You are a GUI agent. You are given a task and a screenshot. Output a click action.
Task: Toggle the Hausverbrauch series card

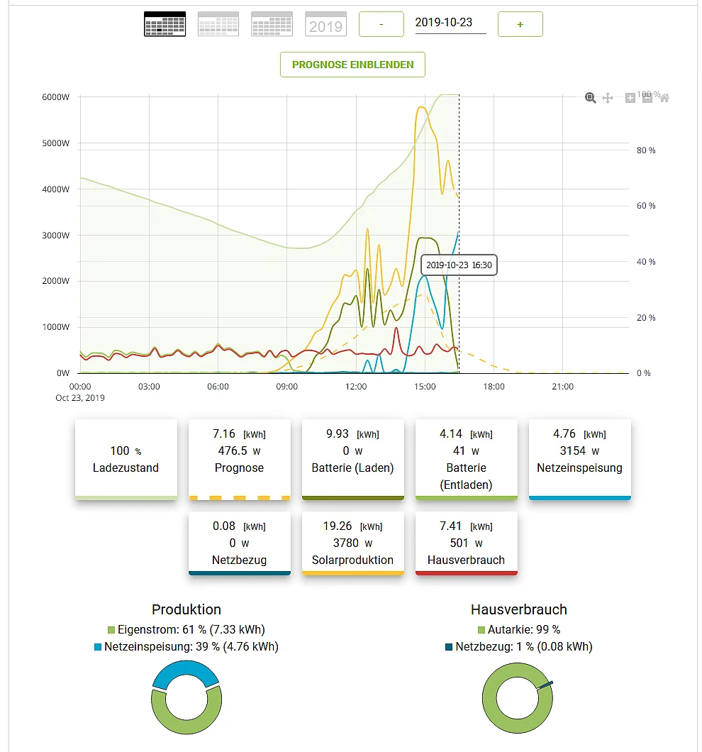[467, 543]
